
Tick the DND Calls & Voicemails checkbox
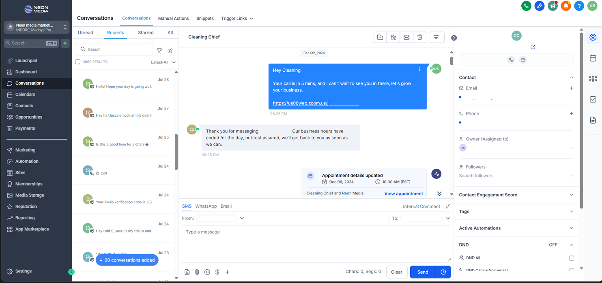(x=572, y=270)
